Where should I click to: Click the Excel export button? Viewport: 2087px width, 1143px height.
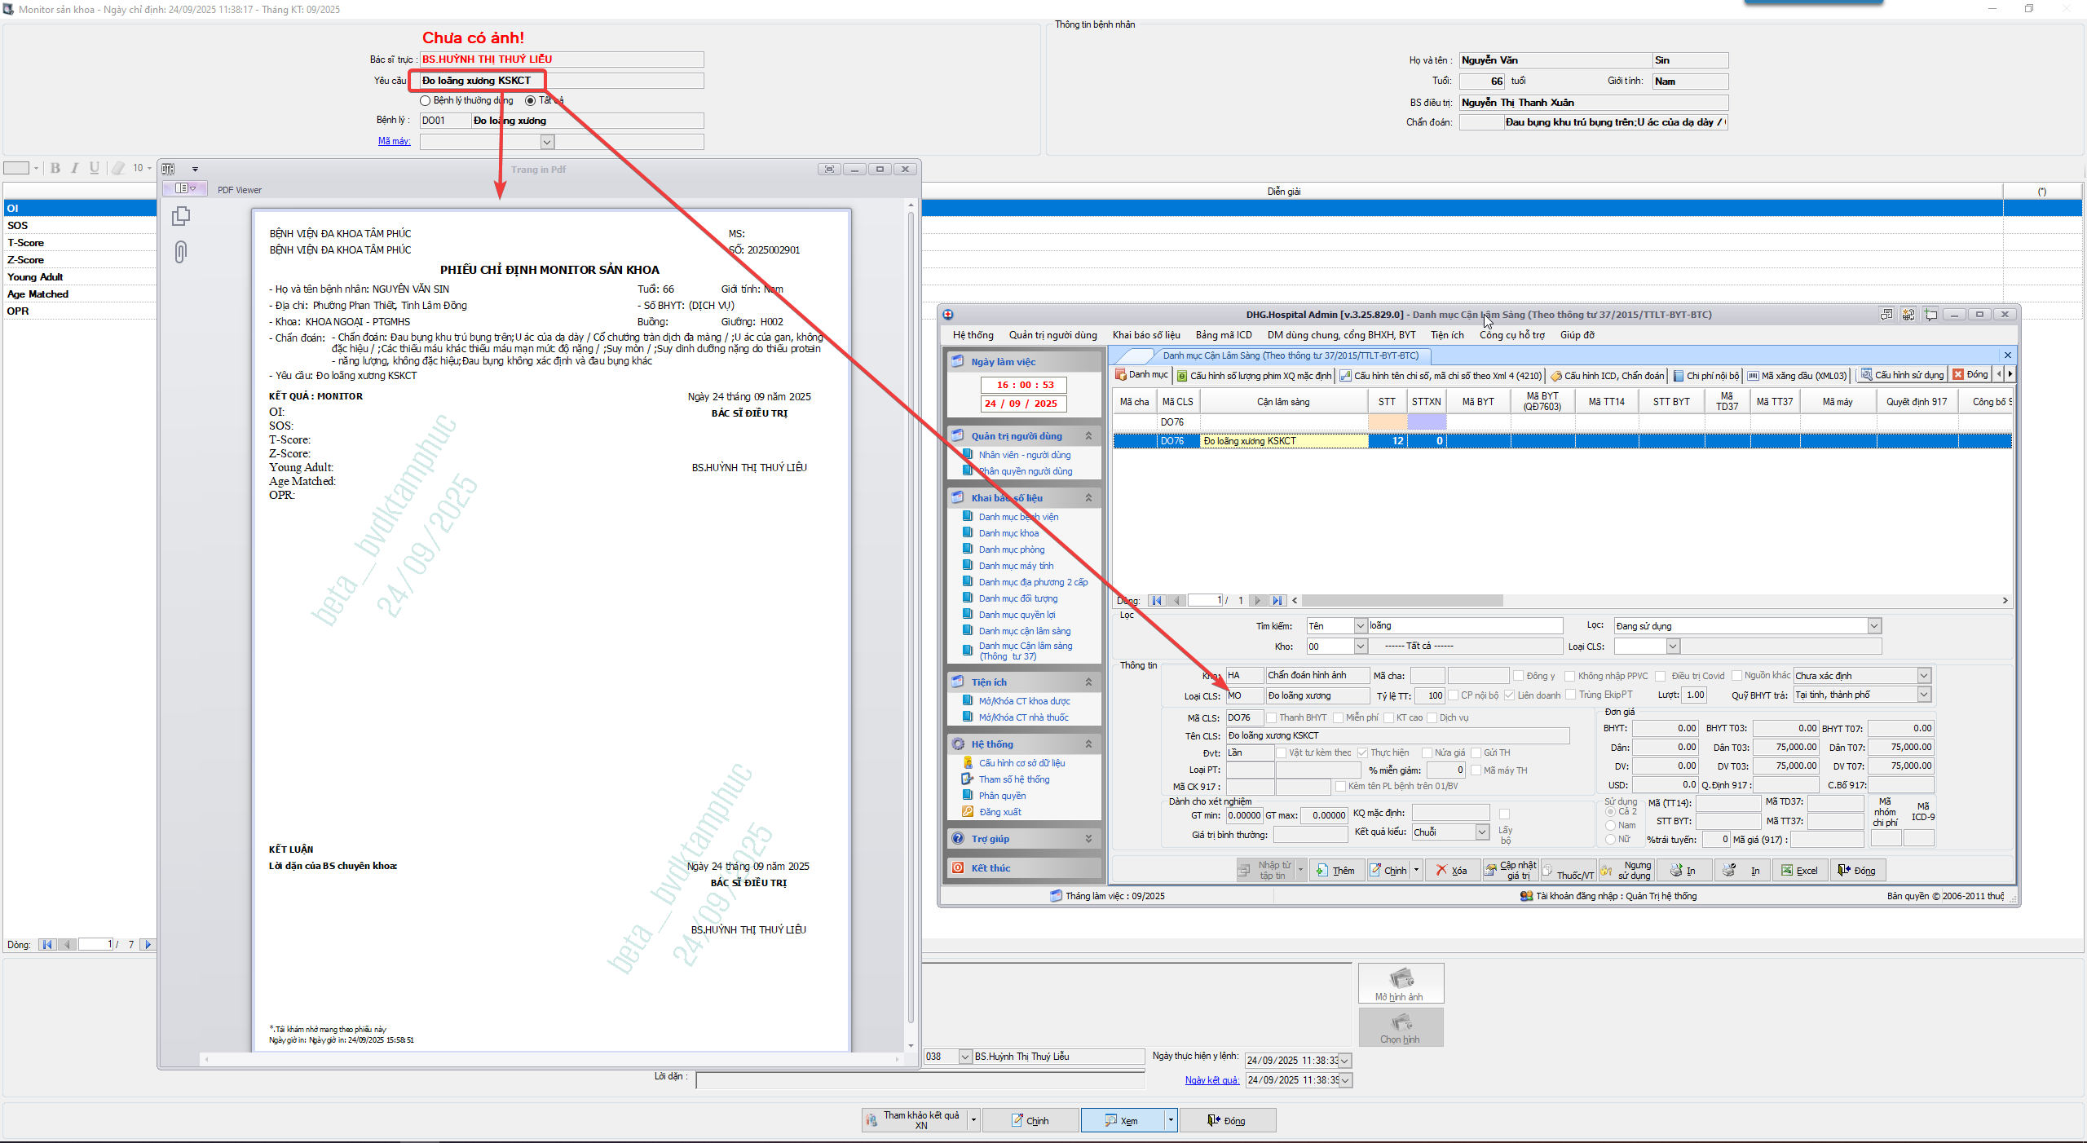tap(1799, 871)
